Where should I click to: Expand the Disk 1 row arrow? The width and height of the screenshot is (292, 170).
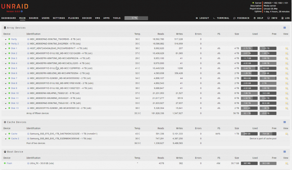tap(6, 49)
